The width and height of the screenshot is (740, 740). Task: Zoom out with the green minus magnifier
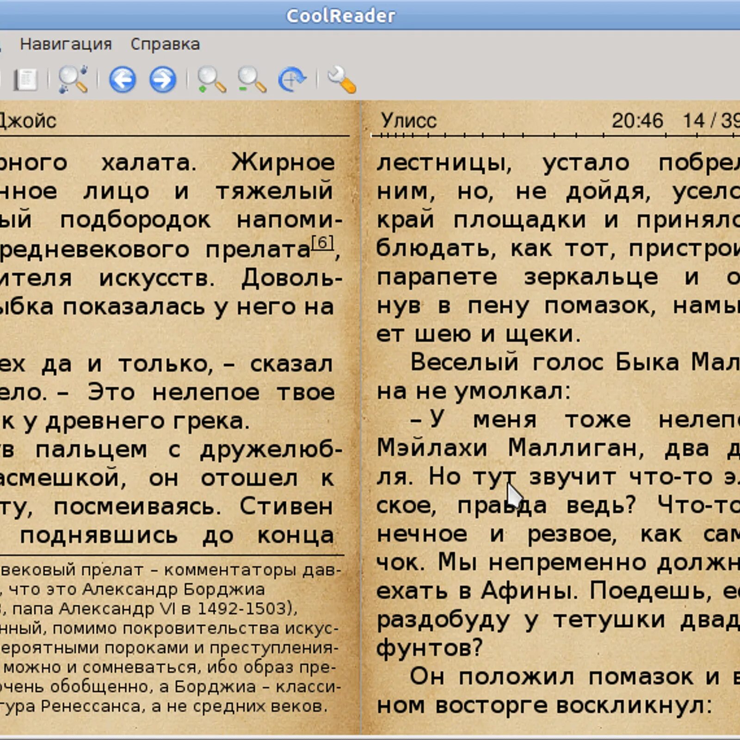click(252, 80)
